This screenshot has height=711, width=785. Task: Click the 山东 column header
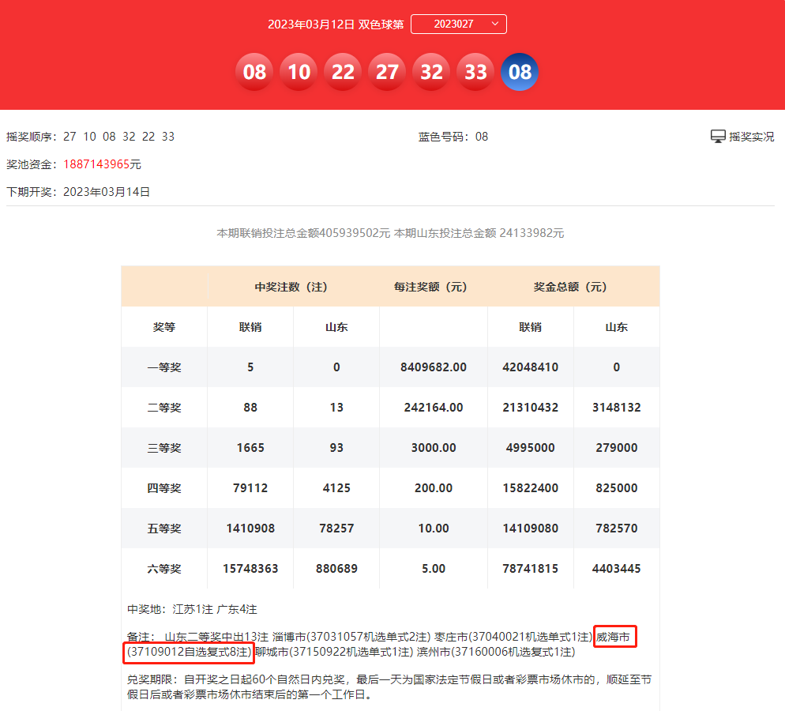tap(336, 326)
